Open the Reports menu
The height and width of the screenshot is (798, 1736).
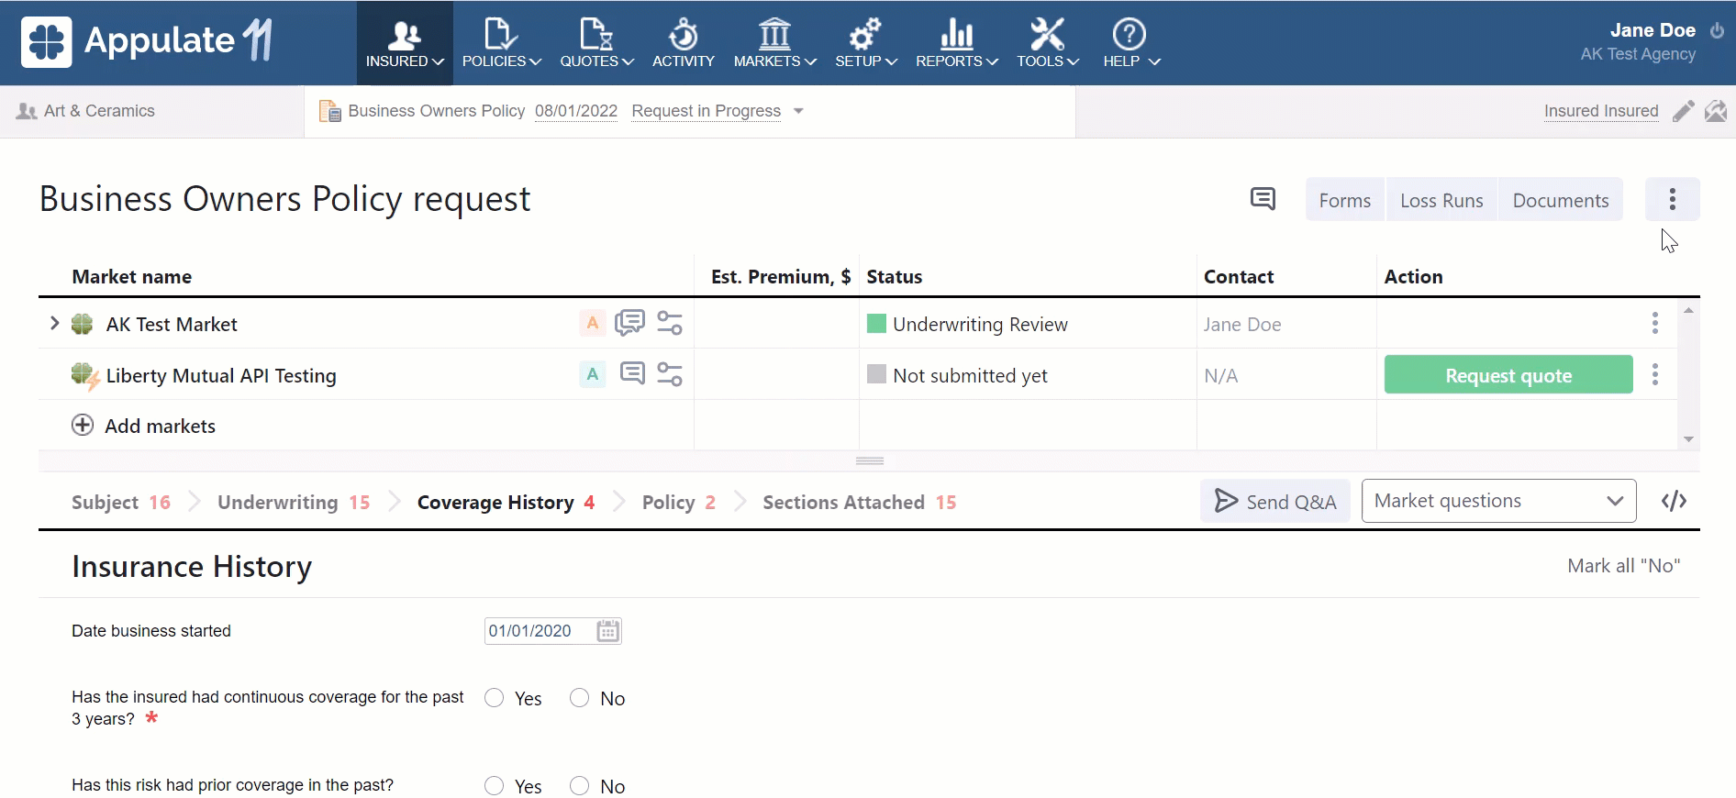pos(957,43)
